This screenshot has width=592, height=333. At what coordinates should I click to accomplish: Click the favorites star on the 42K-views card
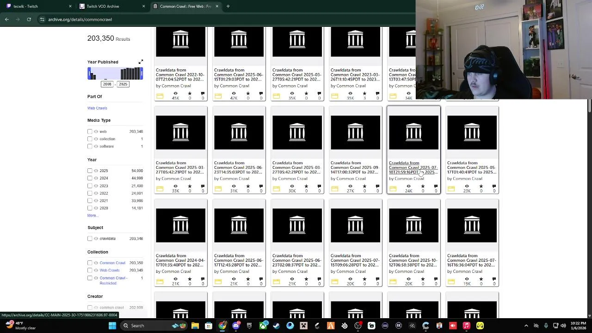[x=248, y=93]
